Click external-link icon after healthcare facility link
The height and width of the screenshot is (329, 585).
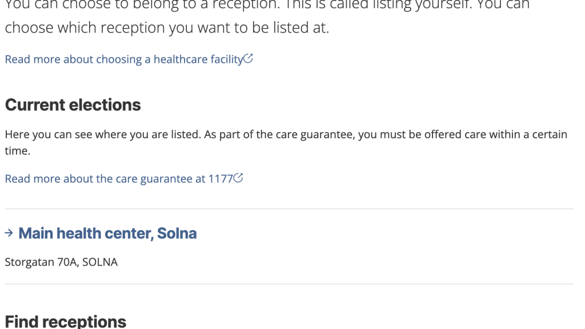tap(248, 59)
